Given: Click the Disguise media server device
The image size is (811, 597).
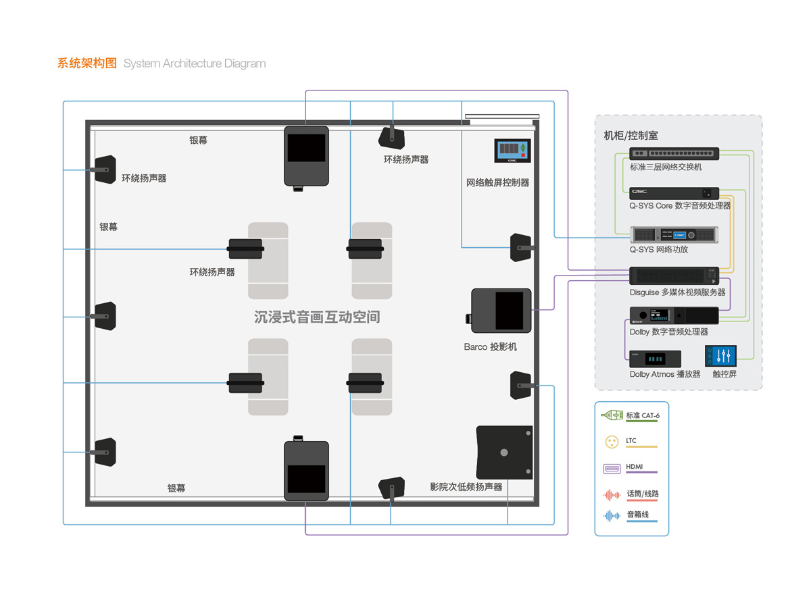Looking at the screenshot, I should 674,276.
